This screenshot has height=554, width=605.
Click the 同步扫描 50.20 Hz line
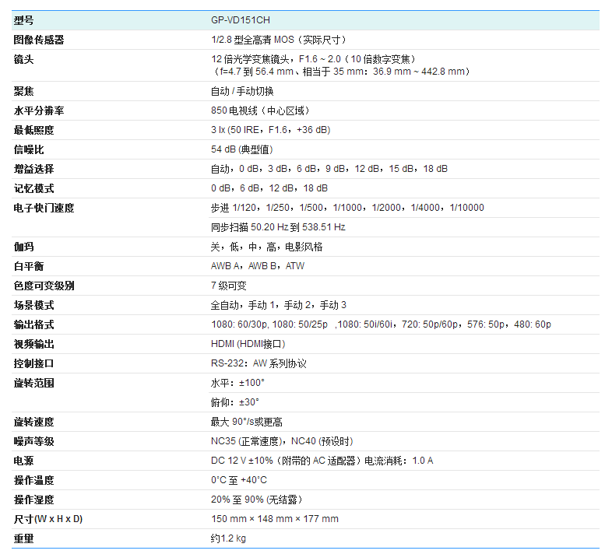point(278,227)
